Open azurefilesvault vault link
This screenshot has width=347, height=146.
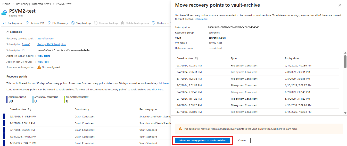46,39
